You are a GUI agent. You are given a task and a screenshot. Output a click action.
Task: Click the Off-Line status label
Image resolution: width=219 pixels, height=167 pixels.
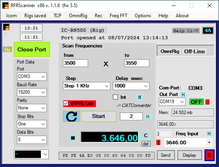click(x=195, y=51)
